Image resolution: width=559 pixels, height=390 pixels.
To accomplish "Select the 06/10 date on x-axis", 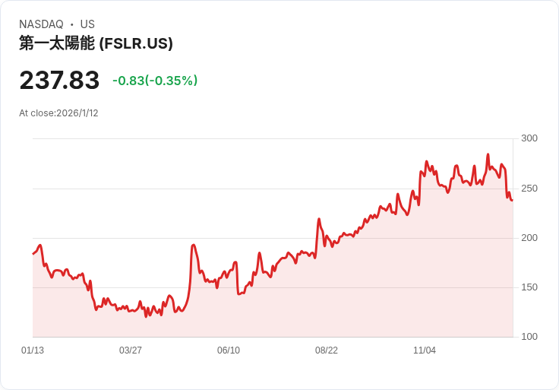I will [x=229, y=350].
